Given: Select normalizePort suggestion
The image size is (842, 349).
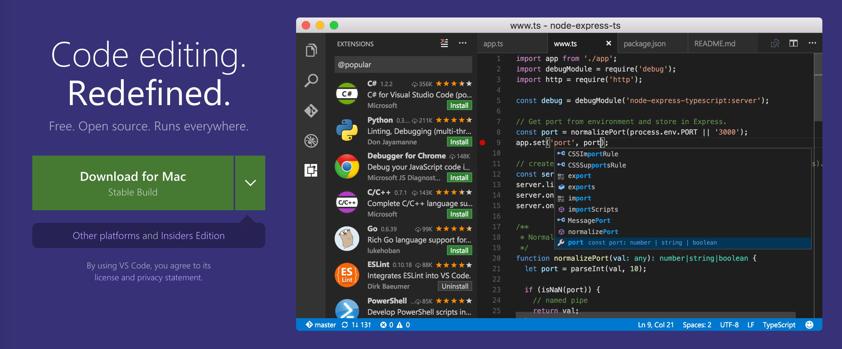Looking at the screenshot, I should [683, 232].
